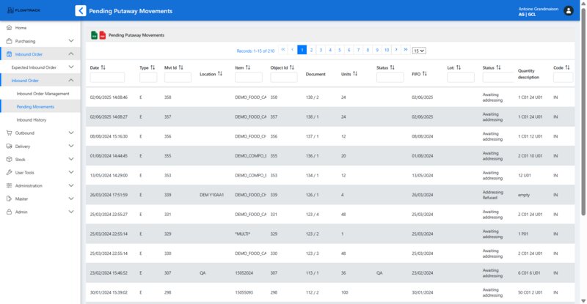Screen dimensions: 587x304
Task: Open the Inbound History menu item
Action: click(x=32, y=119)
